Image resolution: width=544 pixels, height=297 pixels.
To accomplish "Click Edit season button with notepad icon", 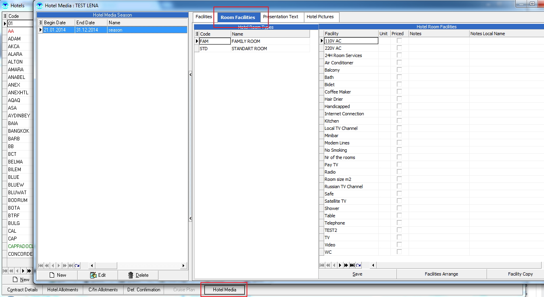I will 98,275.
